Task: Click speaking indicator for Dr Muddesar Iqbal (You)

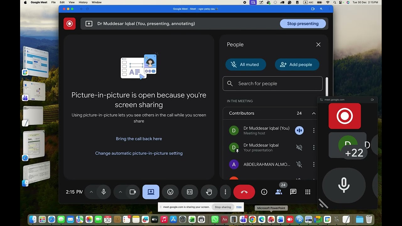Action: click(299, 130)
